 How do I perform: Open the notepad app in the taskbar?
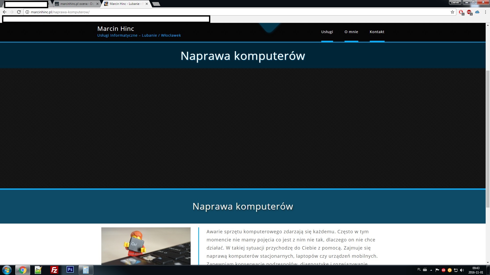click(38, 270)
